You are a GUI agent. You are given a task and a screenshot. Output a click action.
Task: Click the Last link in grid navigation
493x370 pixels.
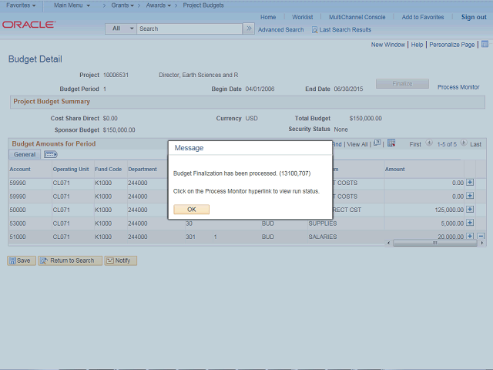tap(476, 144)
